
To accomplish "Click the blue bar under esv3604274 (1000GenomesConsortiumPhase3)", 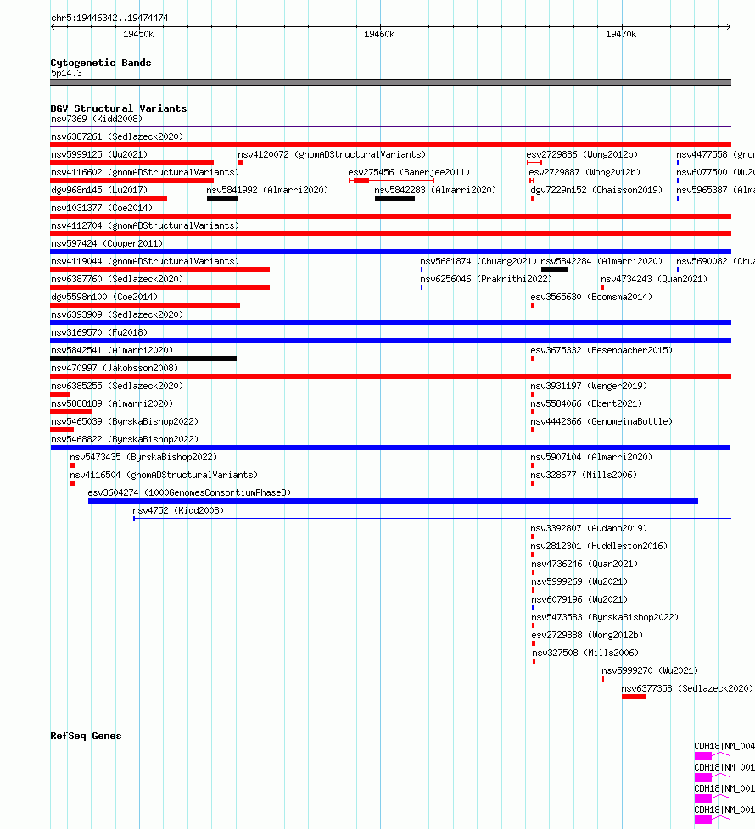I will click(x=393, y=501).
